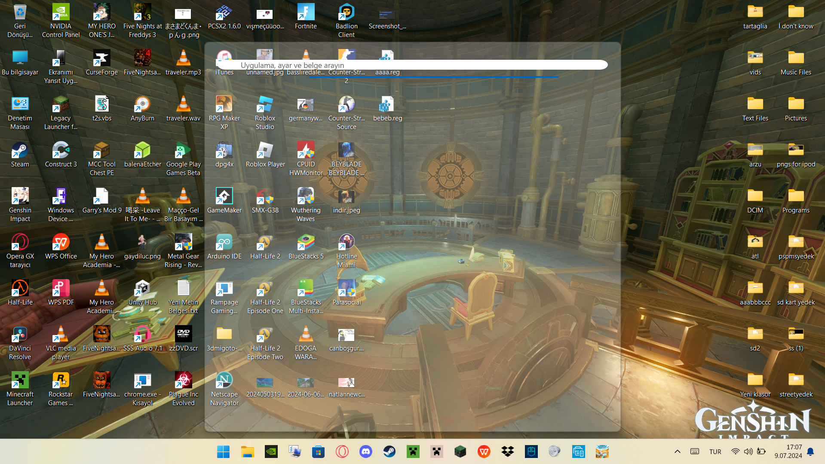Open the Hotline Miami shortcut
This screenshot has height=464, width=825.
[347, 251]
